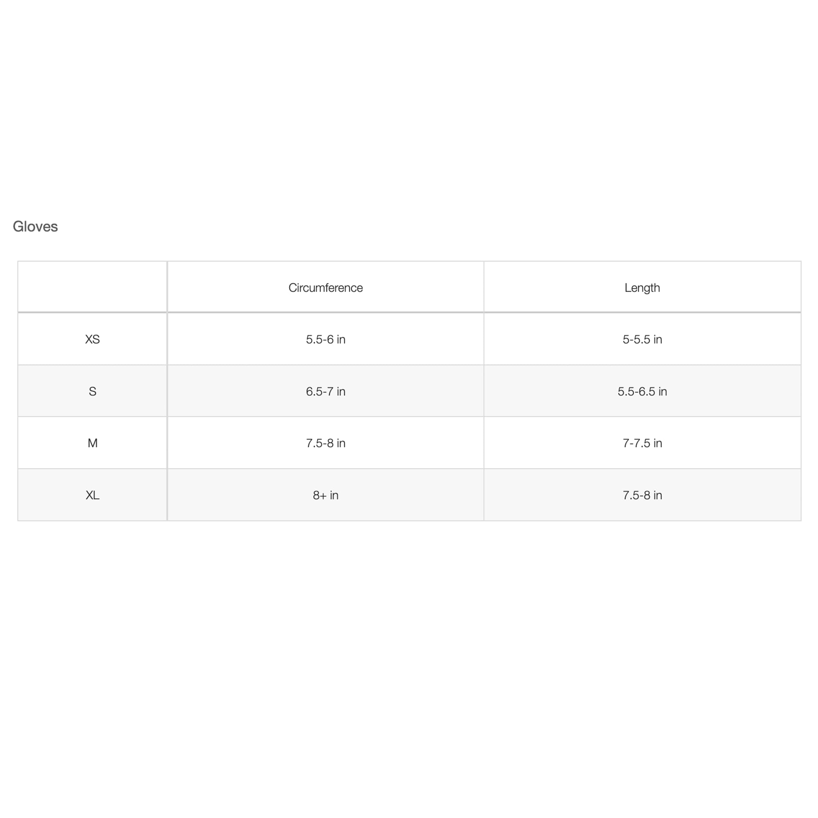This screenshot has height=818, width=818.
Task: Select the Length column header
Action: coord(642,287)
